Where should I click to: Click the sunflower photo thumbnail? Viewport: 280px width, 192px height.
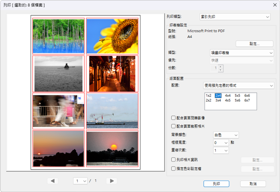click(x=112, y=36)
